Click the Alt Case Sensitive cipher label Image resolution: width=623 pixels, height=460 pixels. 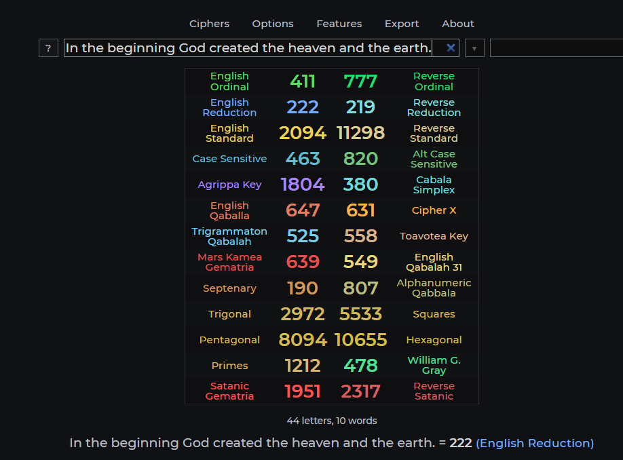(x=434, y=159)
